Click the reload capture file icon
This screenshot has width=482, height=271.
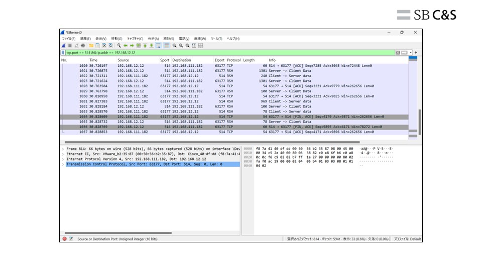pos(110,46)
